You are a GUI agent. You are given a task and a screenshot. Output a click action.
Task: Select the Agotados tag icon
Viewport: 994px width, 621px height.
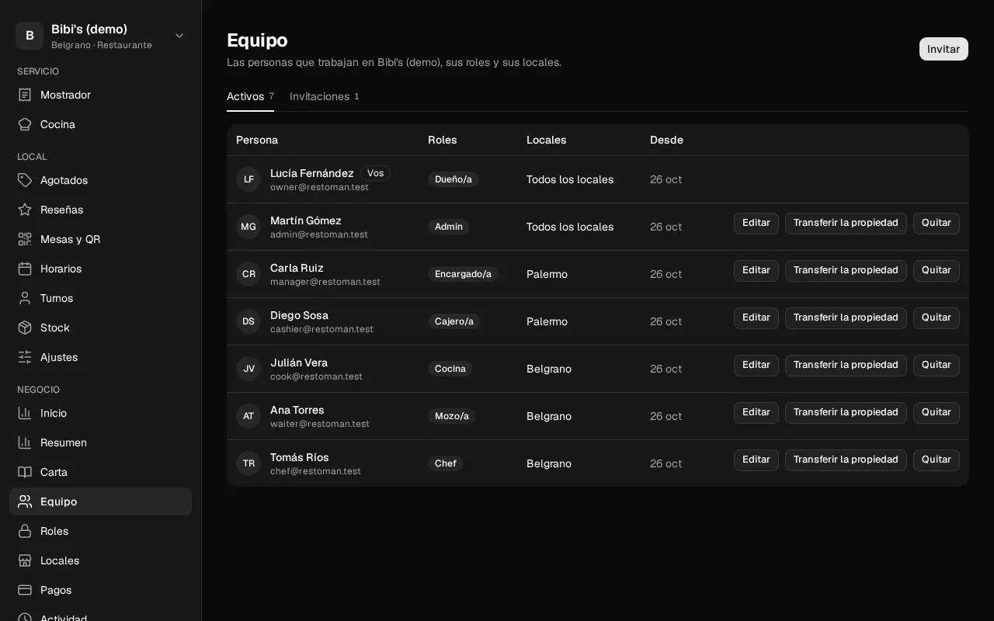coord(25,180)
